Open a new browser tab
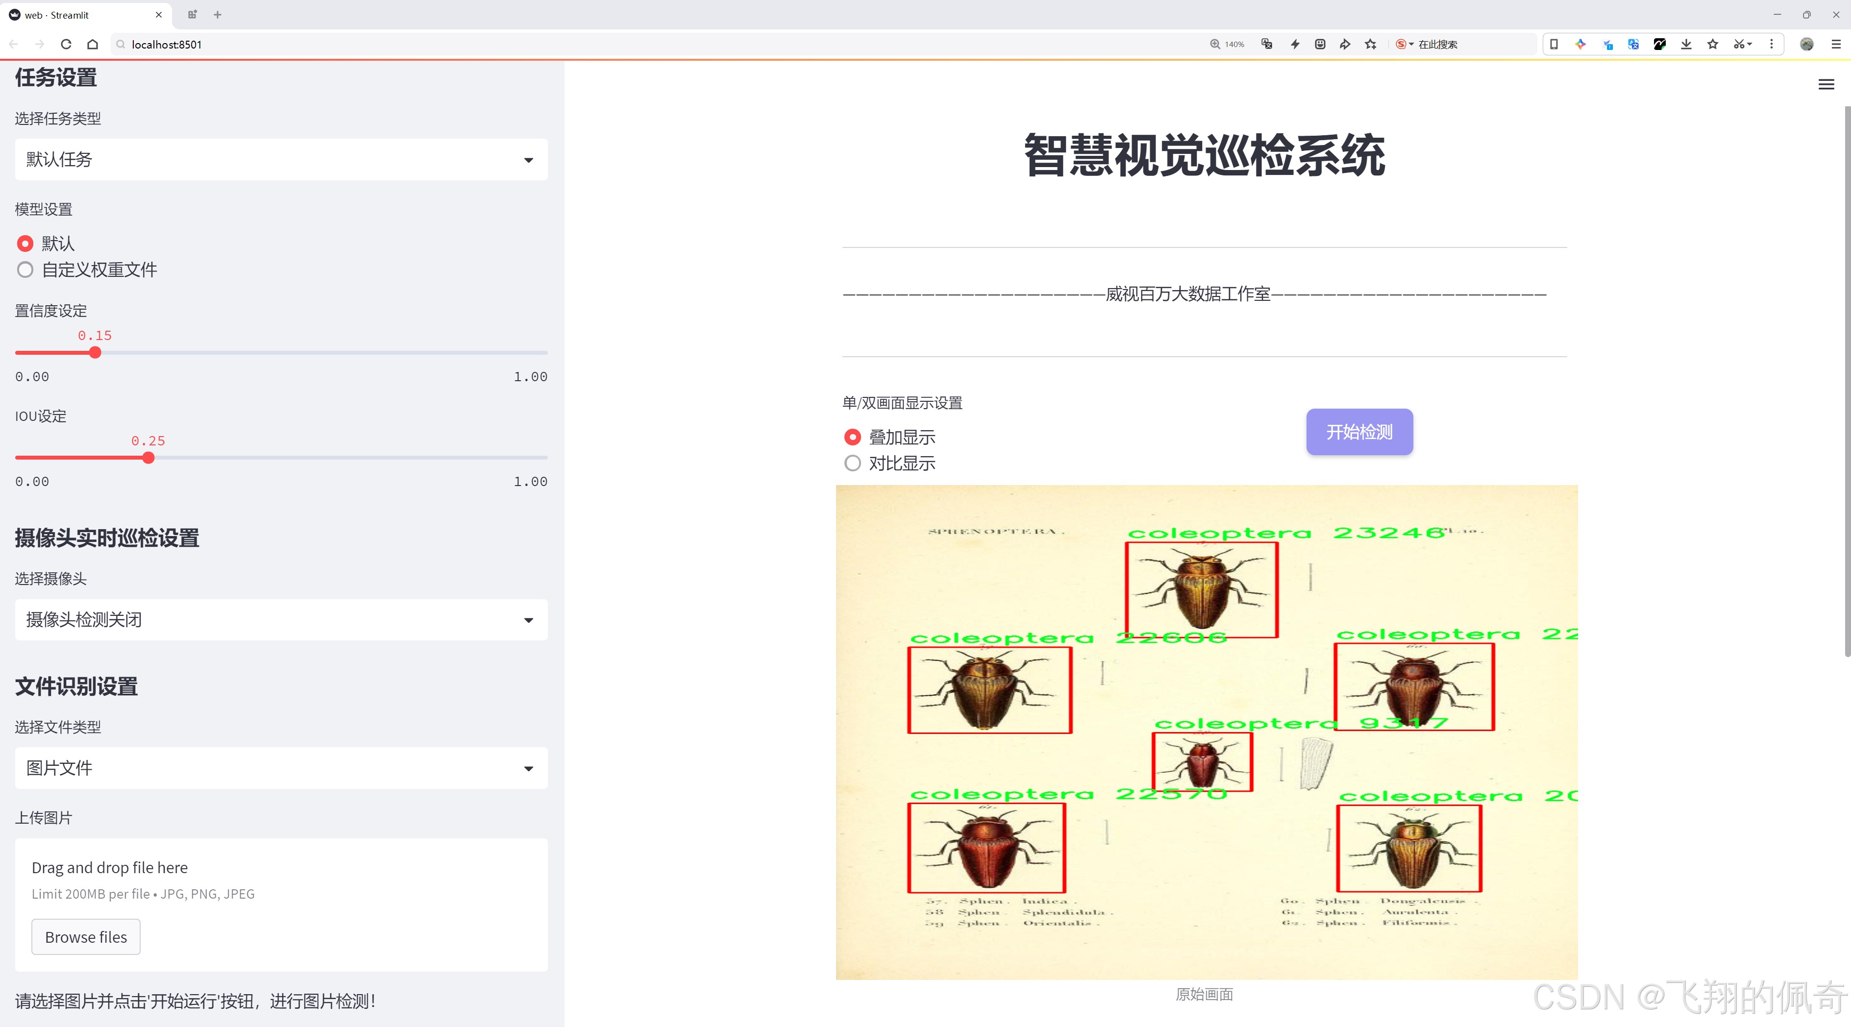 (x=218, y=14)
